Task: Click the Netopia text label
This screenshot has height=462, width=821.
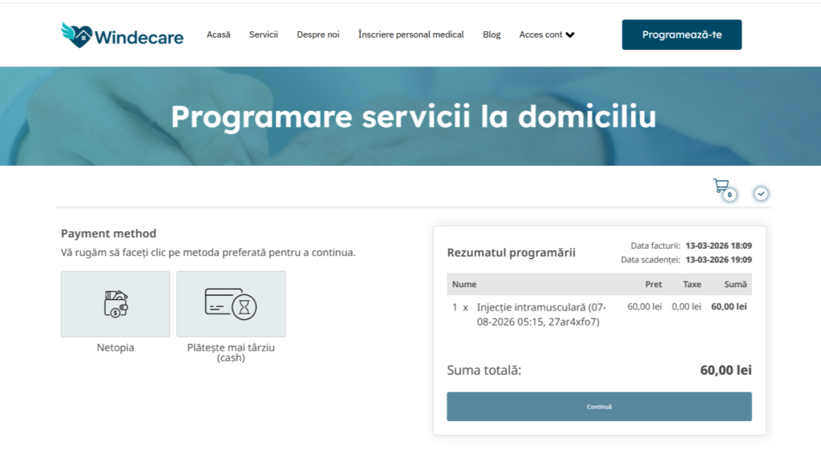Action: pos(115,348)
